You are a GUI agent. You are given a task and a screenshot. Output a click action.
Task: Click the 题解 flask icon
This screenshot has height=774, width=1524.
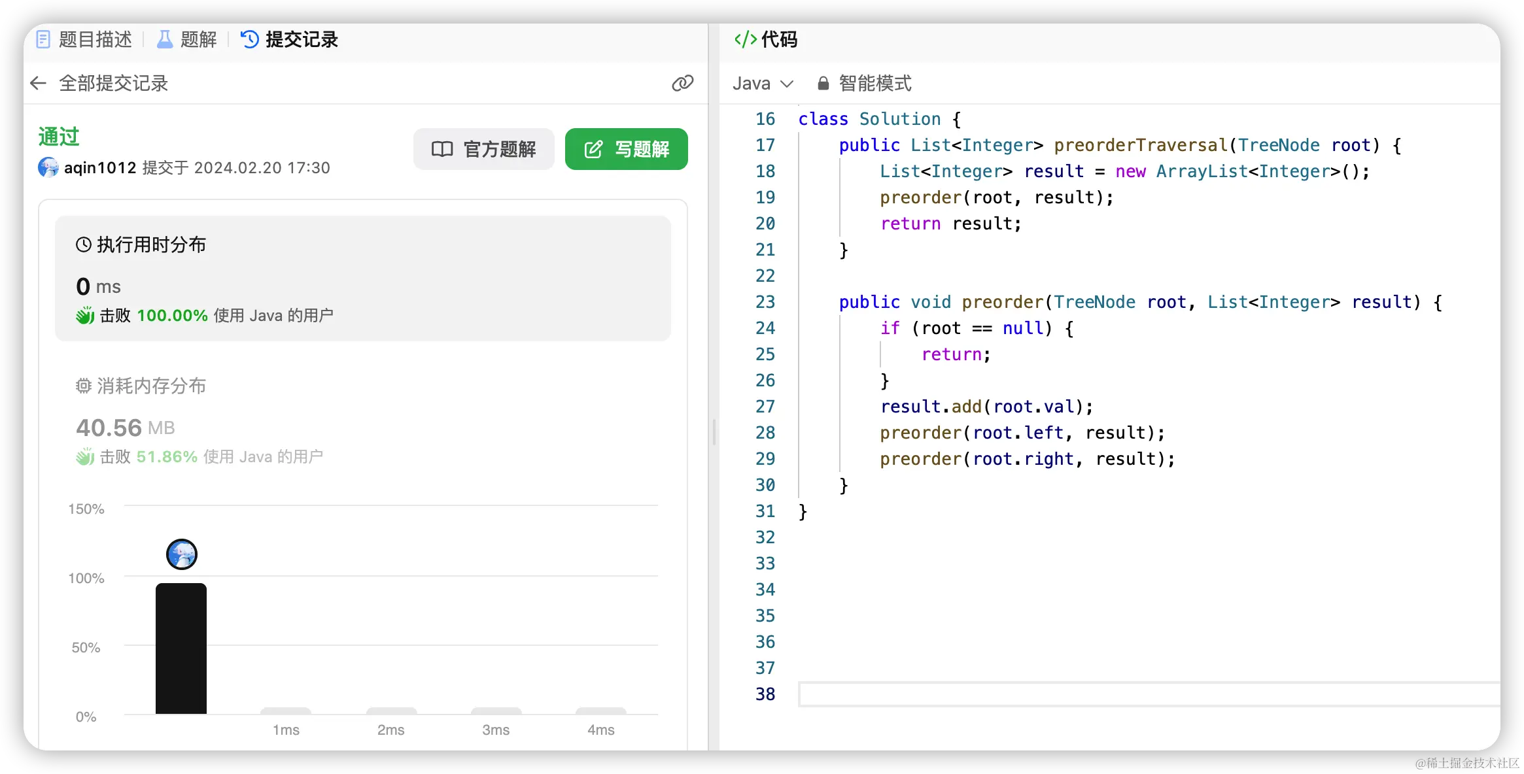pyautogui.click(x=165, y=39)
